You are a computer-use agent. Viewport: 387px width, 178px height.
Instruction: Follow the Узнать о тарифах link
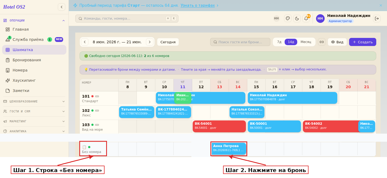198,5
